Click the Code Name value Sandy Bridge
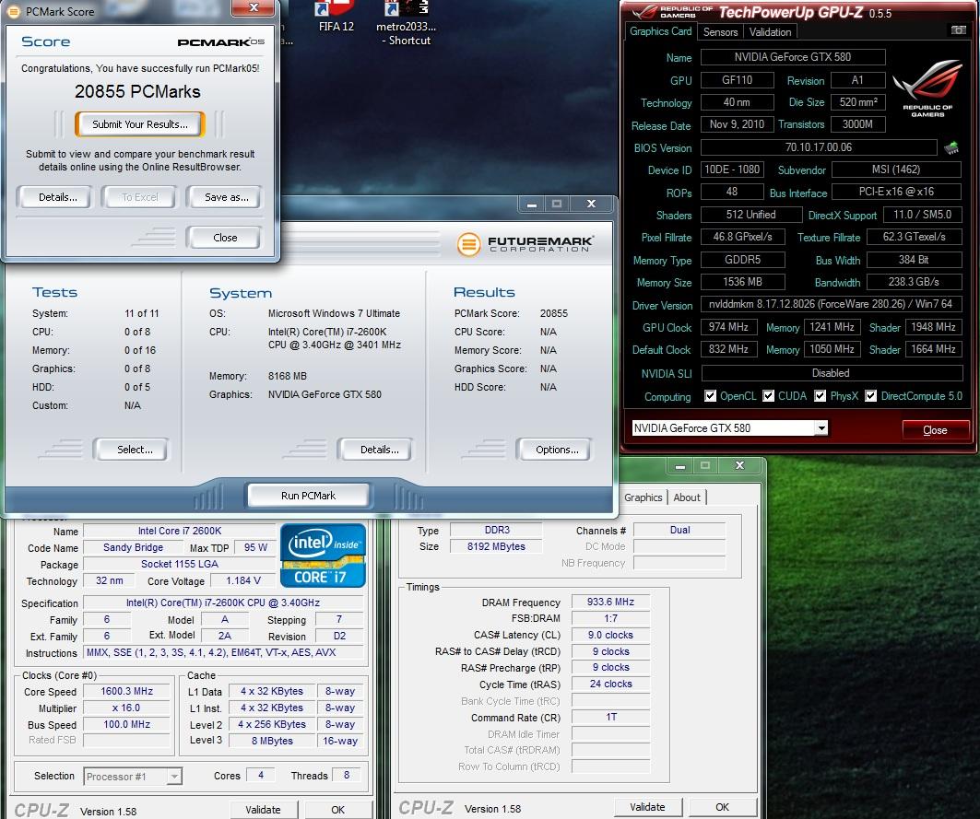This screenshot has width=980, height=819. click(x=133, y=547)
